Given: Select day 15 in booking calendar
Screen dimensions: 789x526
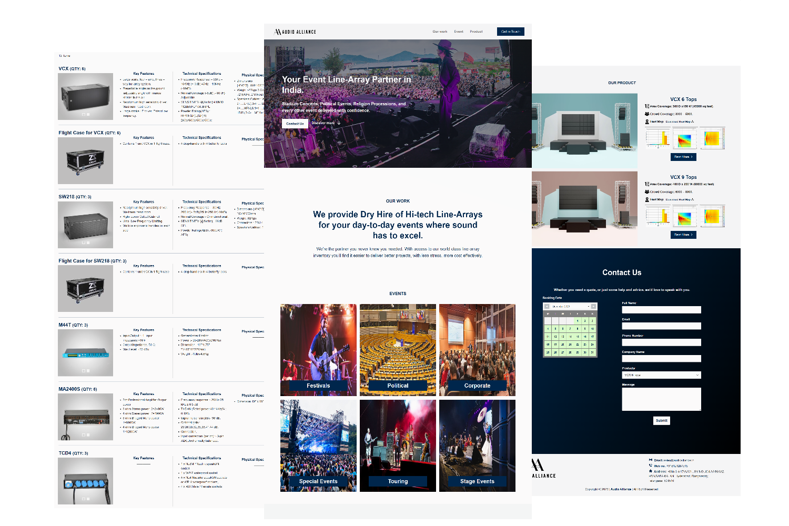Looking at the screenshot, I should coord(578,337).
